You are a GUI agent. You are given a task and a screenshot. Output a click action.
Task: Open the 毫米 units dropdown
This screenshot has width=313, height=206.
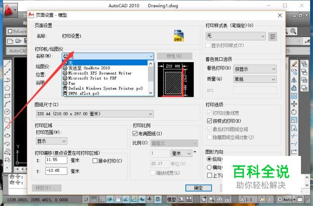click(182, 154)
